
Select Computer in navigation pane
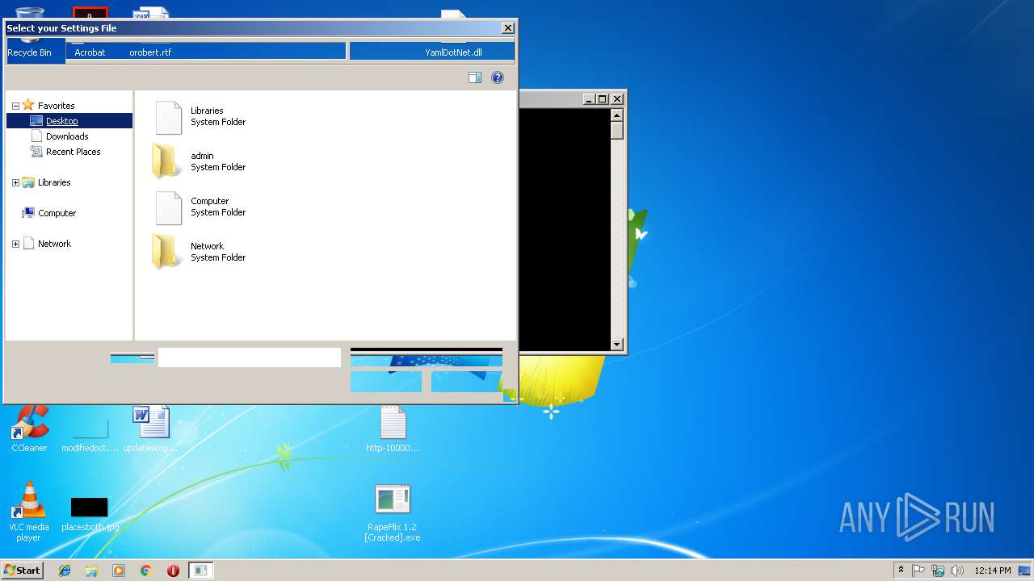pyautogui.click(x=57, y=213)
